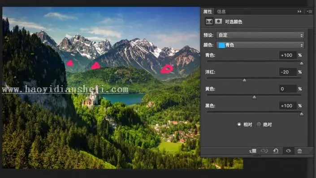Open the 预设 preset dropdown

tap(260, 35)
